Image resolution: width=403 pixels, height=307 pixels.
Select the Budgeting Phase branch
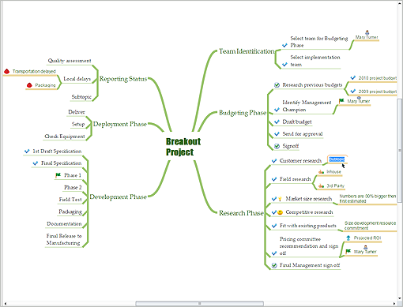click(x=243, y=113)
